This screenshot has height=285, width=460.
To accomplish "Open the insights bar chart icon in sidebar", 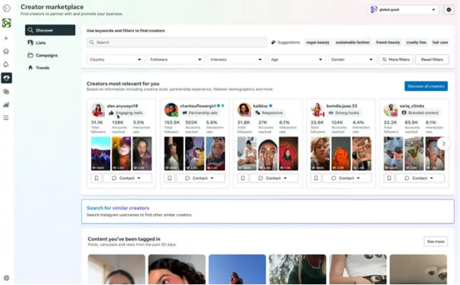I will pos(6,105).
